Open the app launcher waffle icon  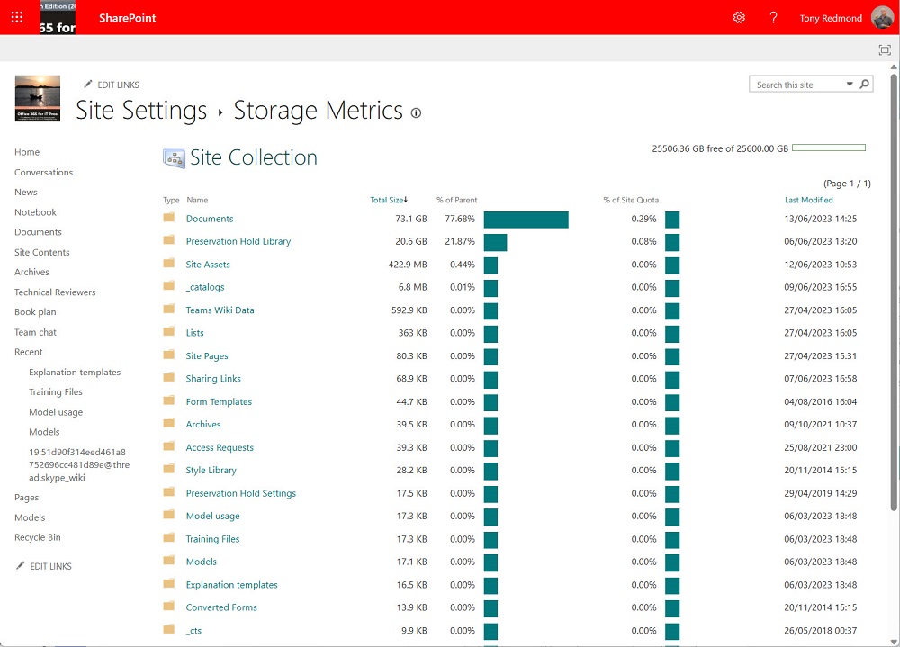point(17,17)
